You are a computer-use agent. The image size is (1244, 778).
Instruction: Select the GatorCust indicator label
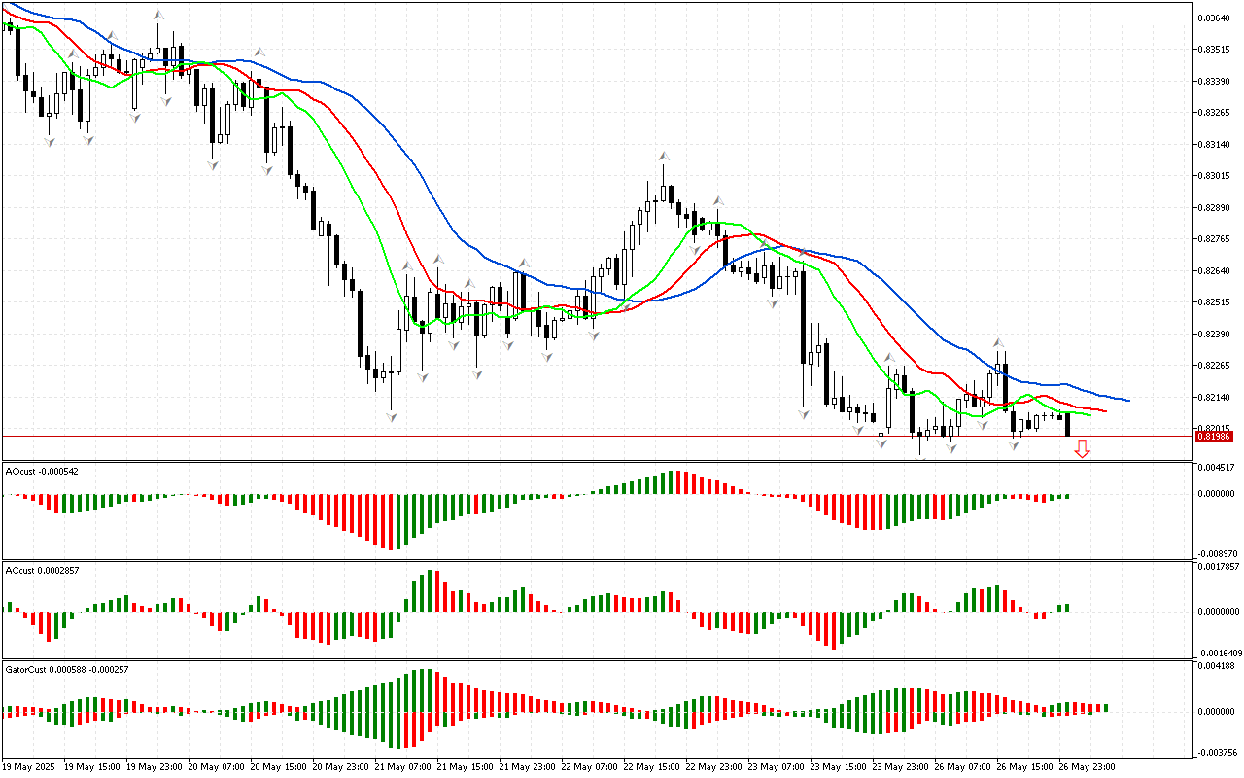click(x=66, y=669)
